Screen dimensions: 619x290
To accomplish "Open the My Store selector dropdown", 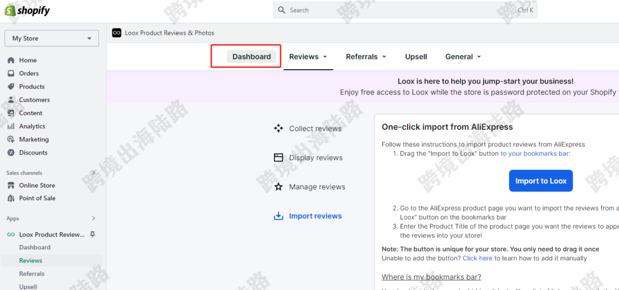I will (52, 38).
